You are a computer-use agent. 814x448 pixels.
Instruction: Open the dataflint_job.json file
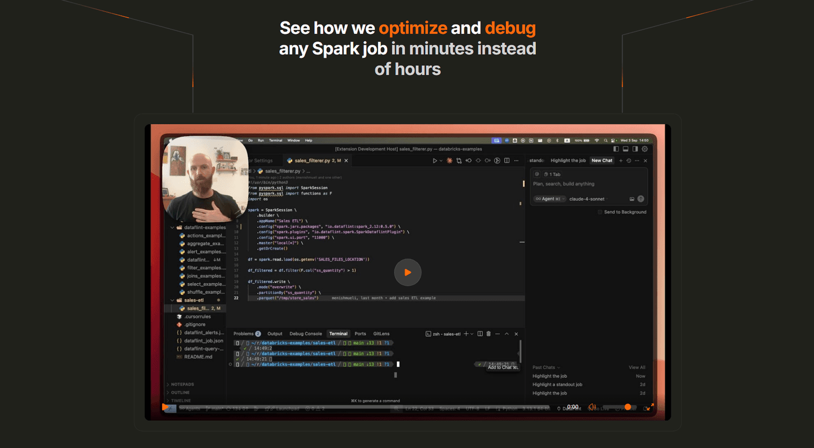coord(201,341)
